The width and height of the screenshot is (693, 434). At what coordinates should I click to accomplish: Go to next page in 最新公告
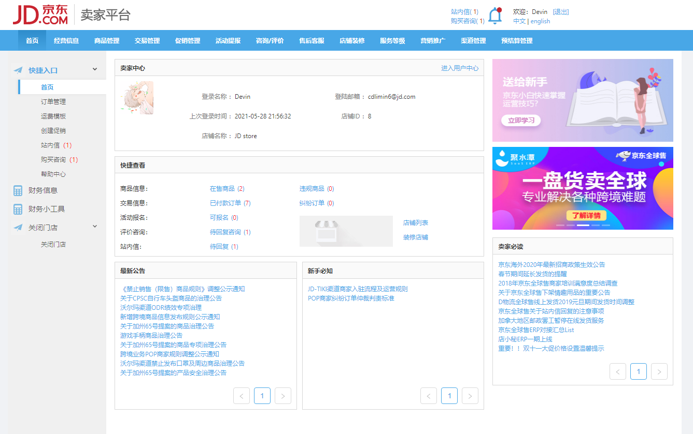pyautogui.click(x=283, y=396)
